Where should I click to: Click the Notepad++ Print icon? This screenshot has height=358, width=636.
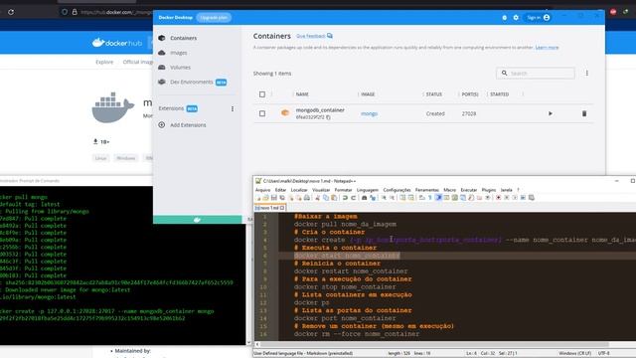[307, 198]
